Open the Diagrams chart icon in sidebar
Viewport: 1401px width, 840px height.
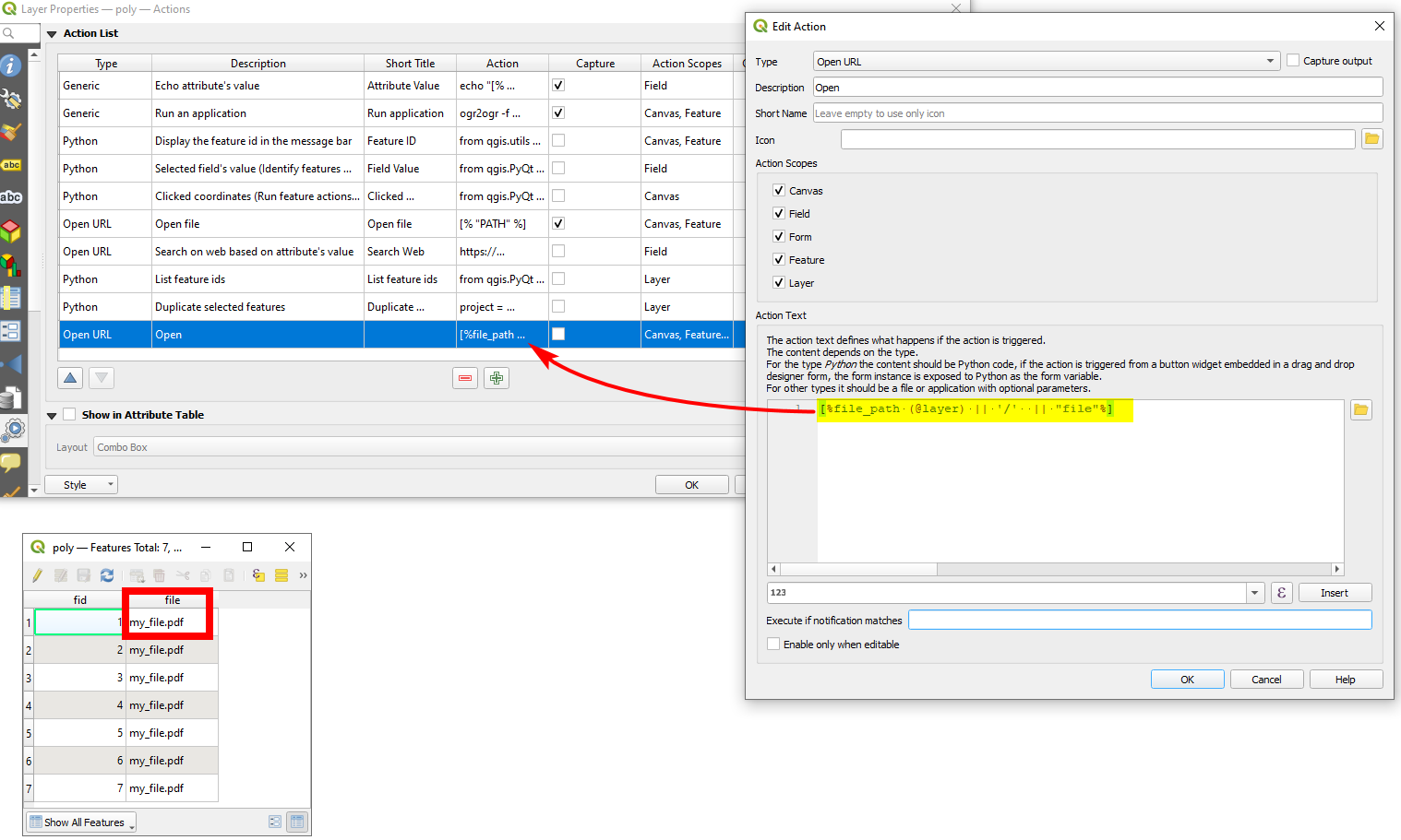click(x=11, y=265)
